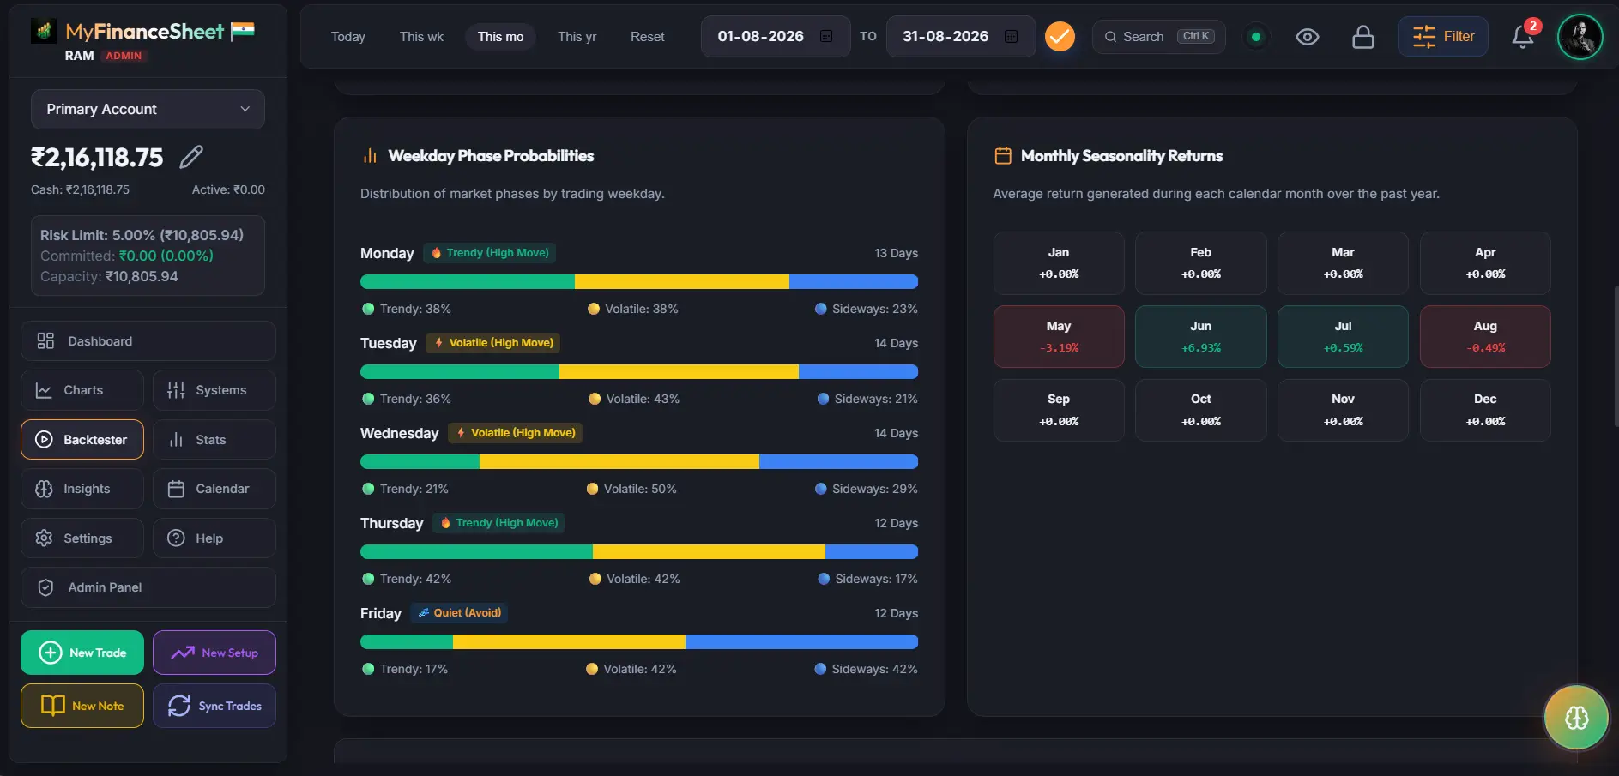The height and width of the screenshot is (776, 1619).
Task: Click Monday's phase distribution bar
Action: [x=639, y=282]
